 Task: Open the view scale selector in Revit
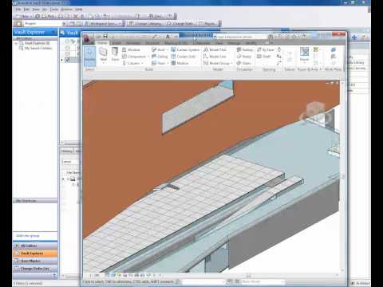94,275
